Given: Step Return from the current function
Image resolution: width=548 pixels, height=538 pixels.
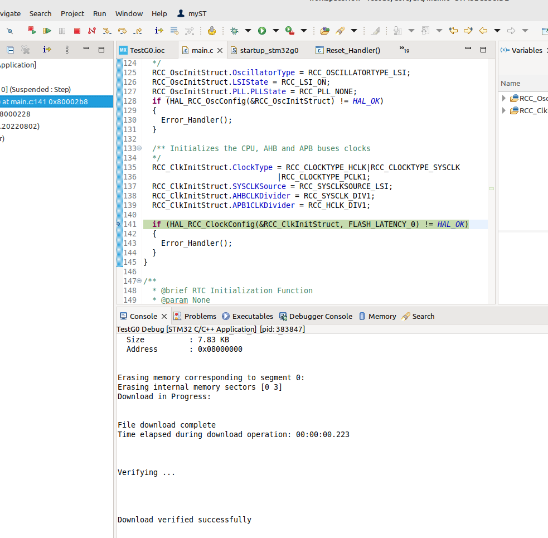Looking at the screenshot, I should tap(138, 31).
